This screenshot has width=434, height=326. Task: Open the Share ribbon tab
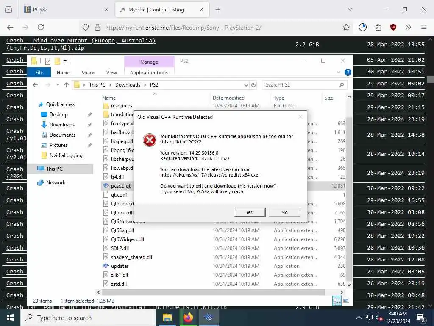(x=88, y=72)
